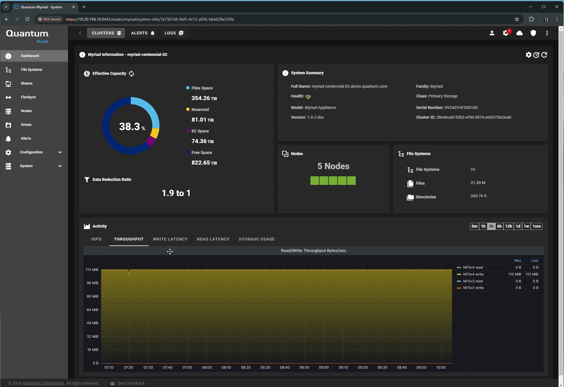This screenshot has width=564, height=387.
Task: Expand the Configuration sidebar chevron
Action: [60, 152]
